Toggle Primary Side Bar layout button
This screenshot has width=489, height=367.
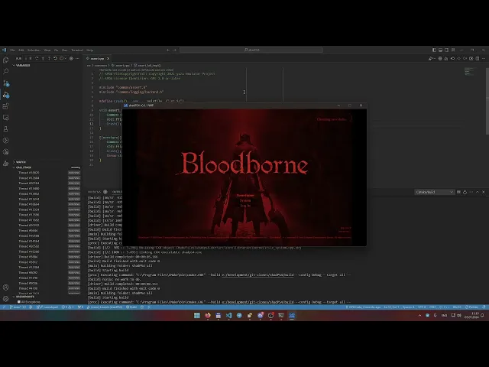pyautogui.click(x=434, y=50)
